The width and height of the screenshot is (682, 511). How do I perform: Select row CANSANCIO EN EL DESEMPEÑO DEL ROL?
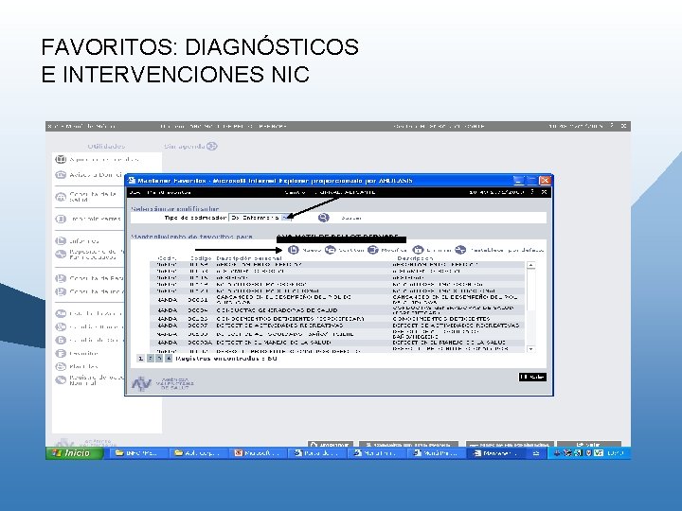click(x=337, y=299)
